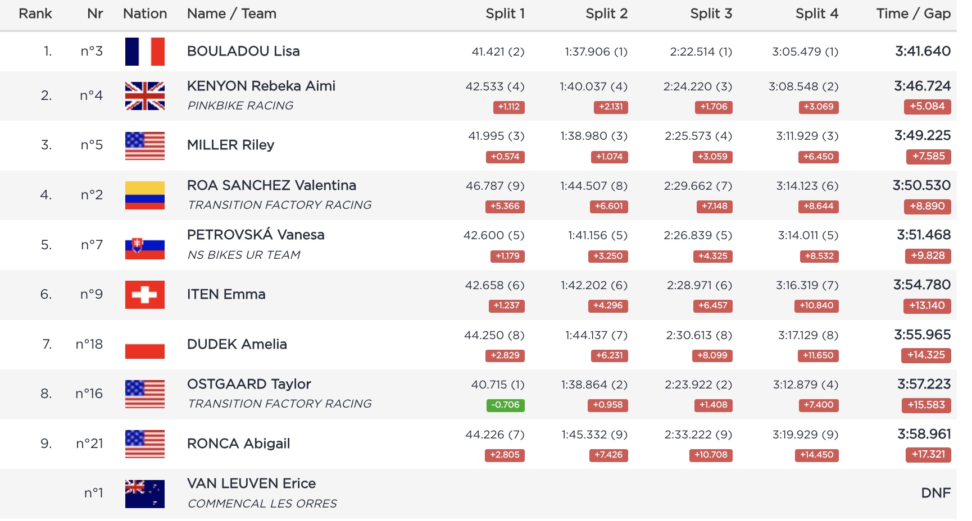The image size is (972, 521).
Task: Click the USA flag beside RONCA Abigail
Action: pos(144,444)
